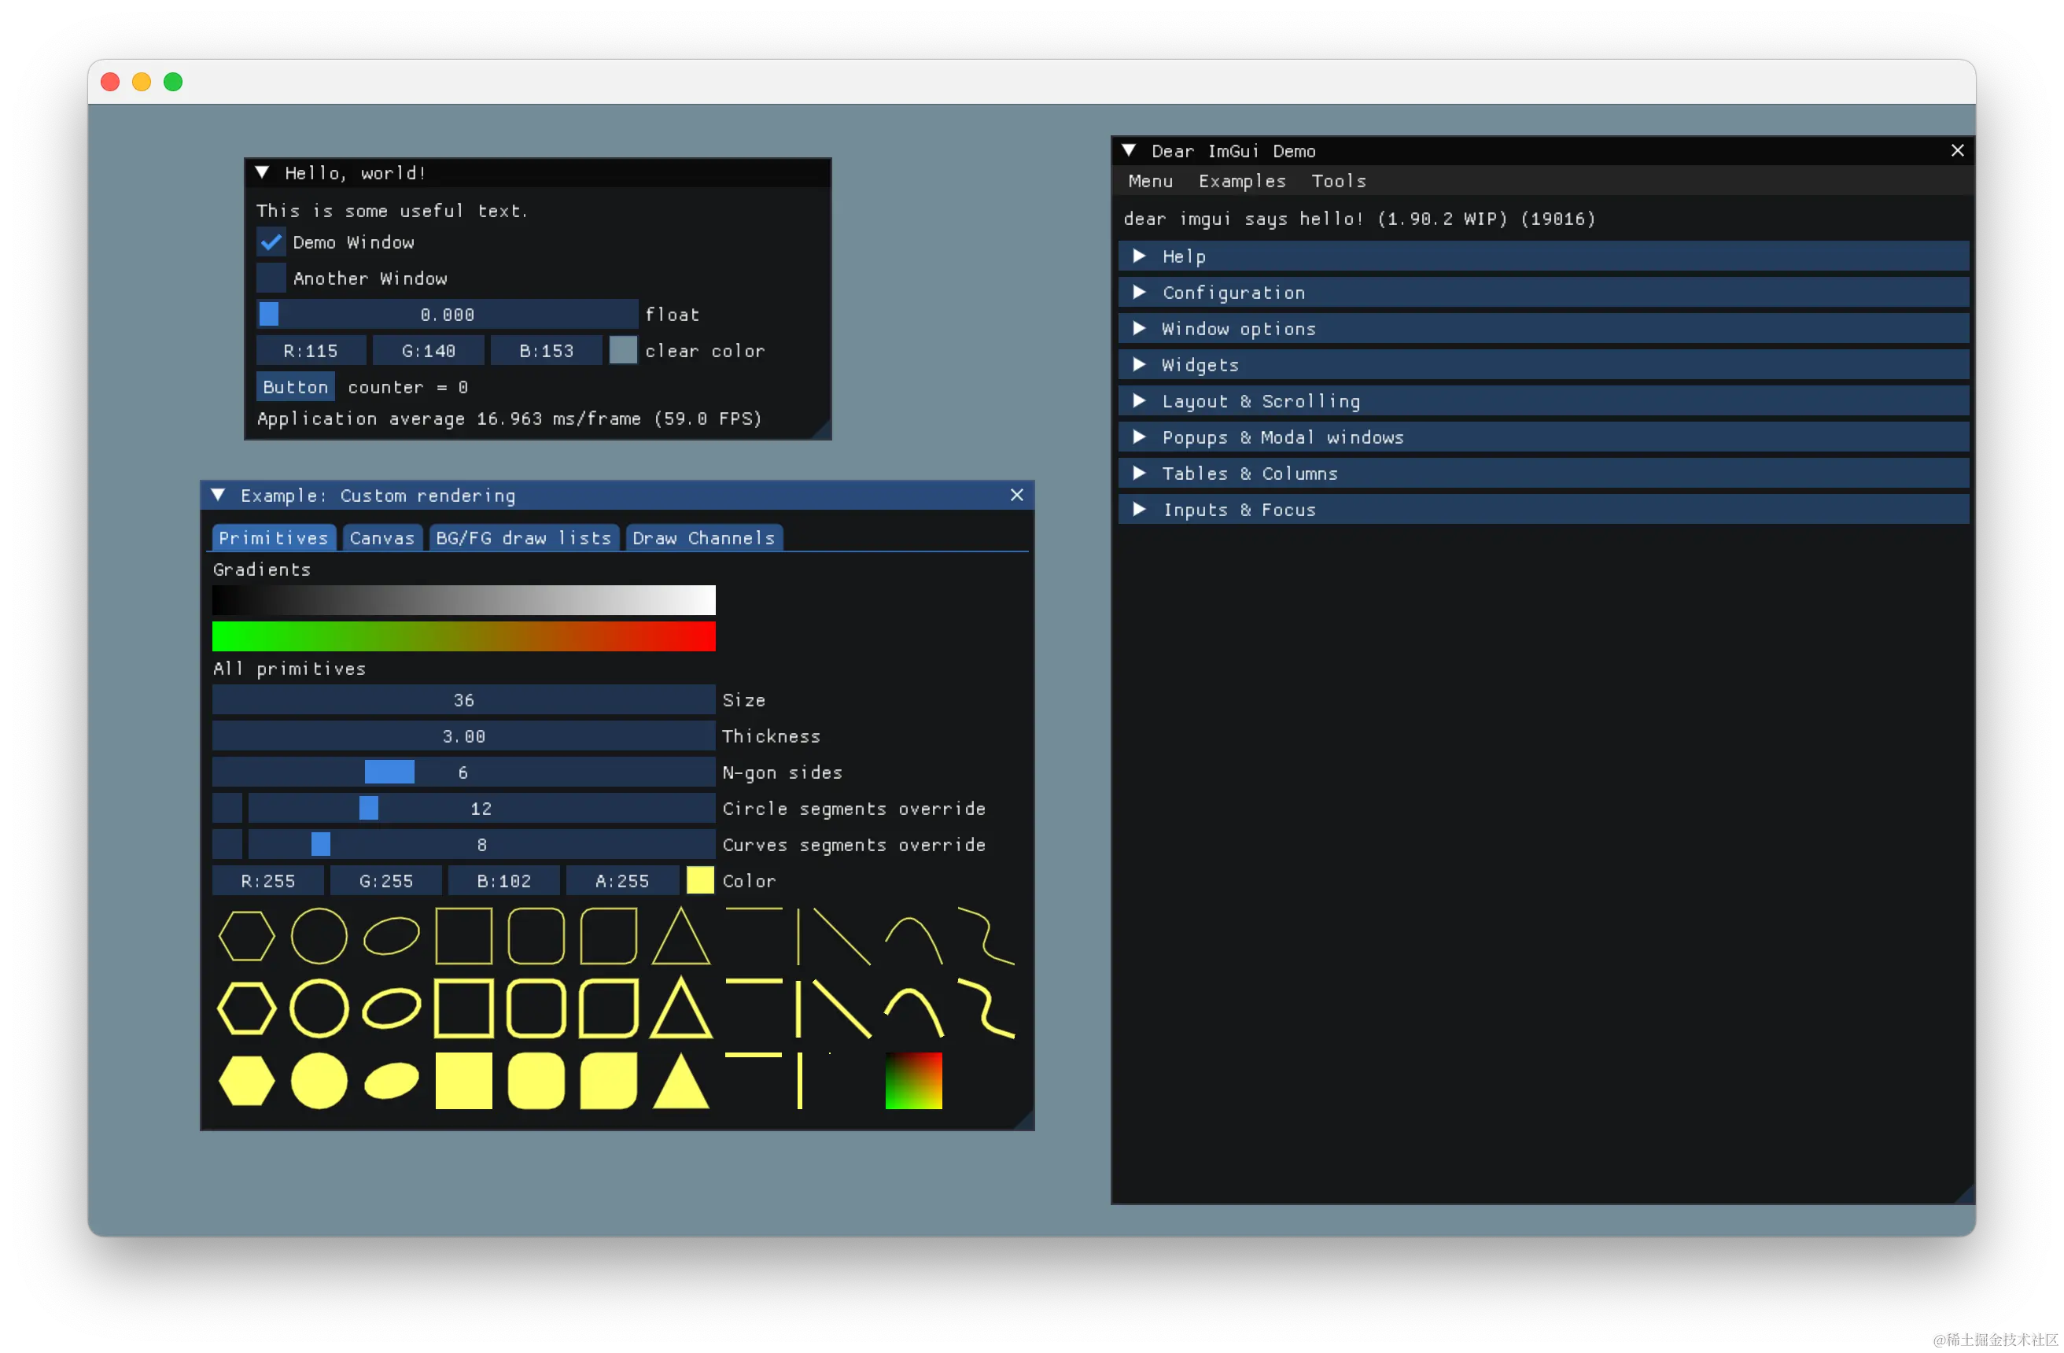Collapse the Hello, world! window triangle
The width and height of the screenshot is (2064, 1353).
(262, 172)
